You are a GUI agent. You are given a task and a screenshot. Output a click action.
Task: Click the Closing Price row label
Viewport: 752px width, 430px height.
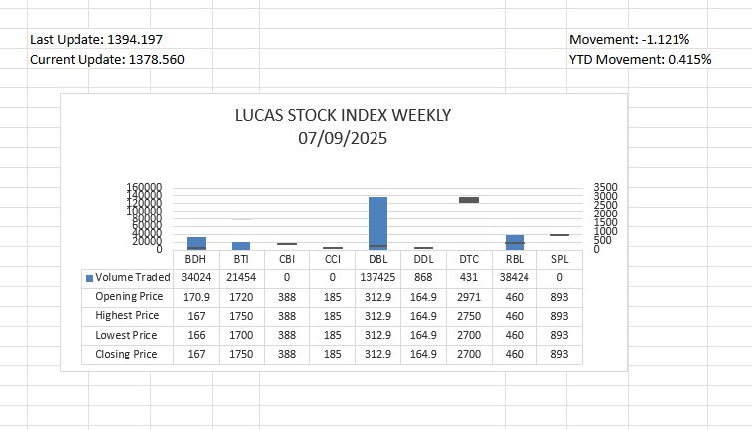point(126,354)
